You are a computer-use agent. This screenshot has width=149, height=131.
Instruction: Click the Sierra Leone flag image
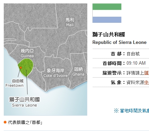(x=107, y=13)
